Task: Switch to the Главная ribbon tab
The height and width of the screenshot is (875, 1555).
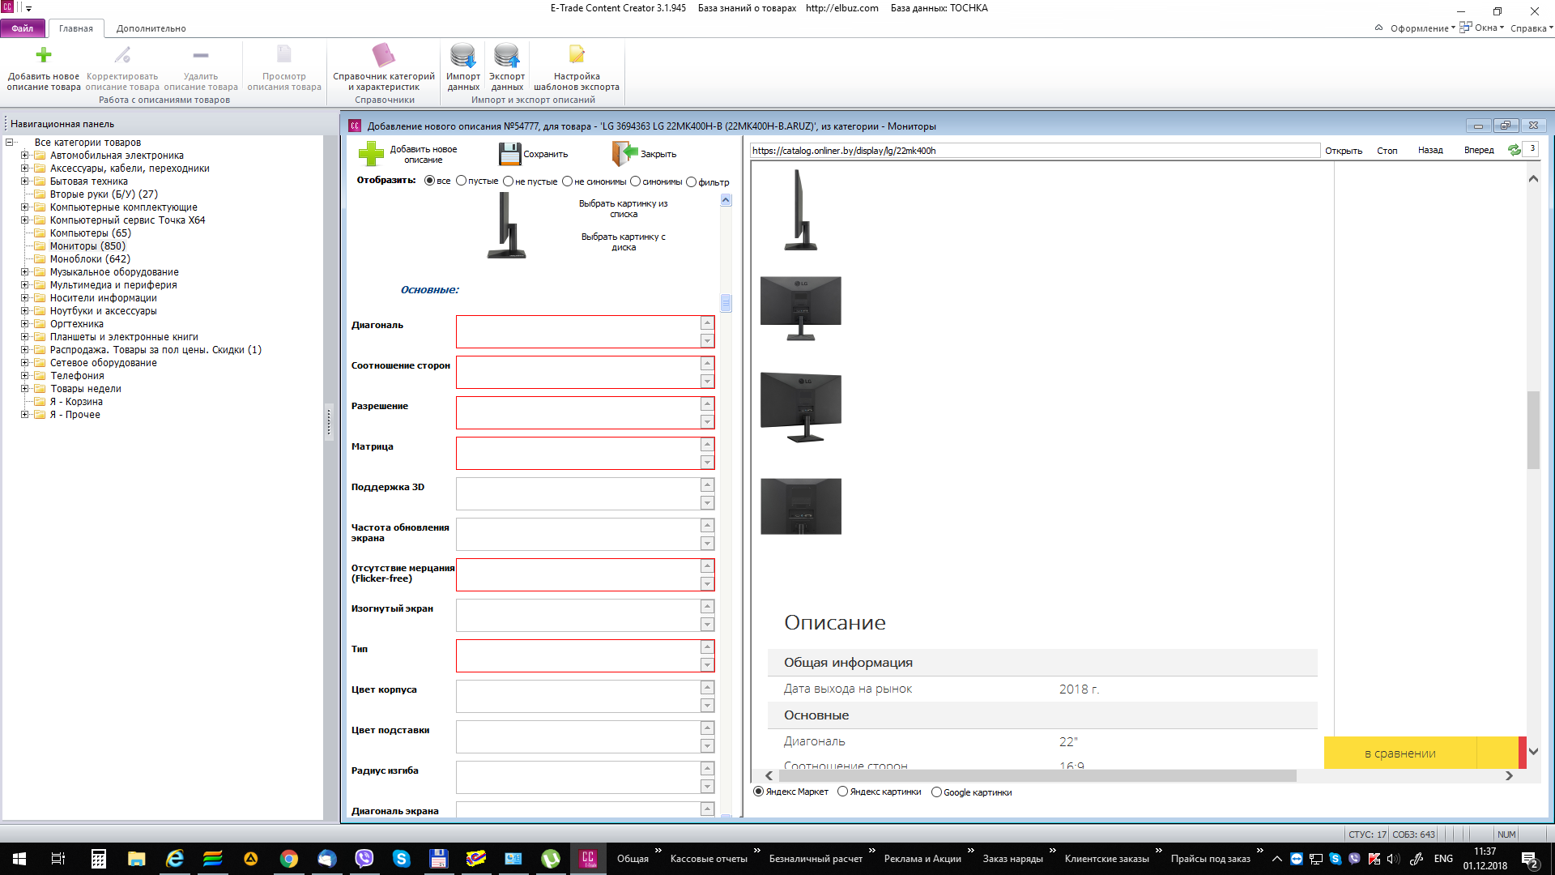Action: click(x=76, y=28)
